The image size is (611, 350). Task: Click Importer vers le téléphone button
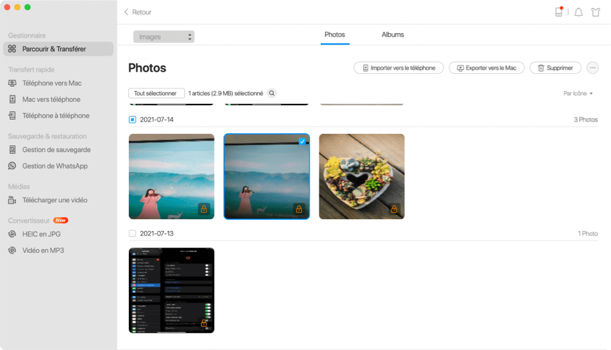pyautogui.click(x=398, y=68)
